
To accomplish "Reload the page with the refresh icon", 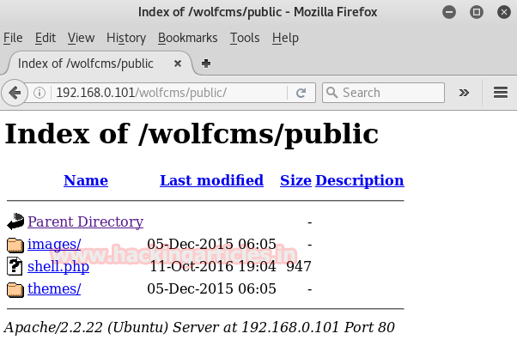I will [x=301, y=93].
